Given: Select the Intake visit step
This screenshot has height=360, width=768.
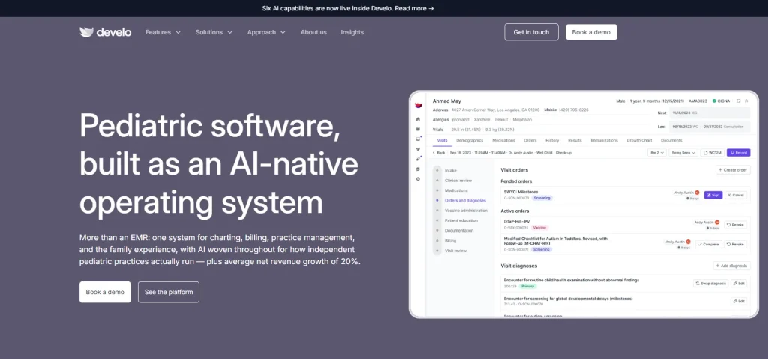Looking at the screenshot, I should click(x=451, y=170).
